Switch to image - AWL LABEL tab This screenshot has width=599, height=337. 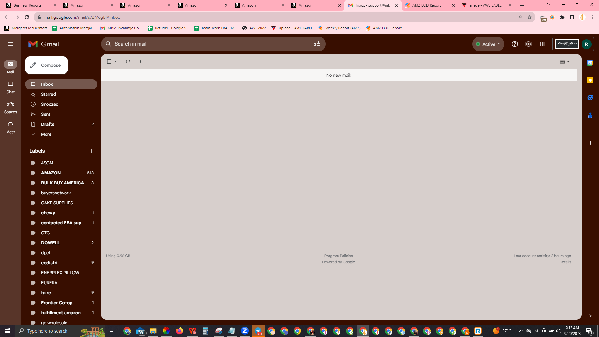pos(487,5)
